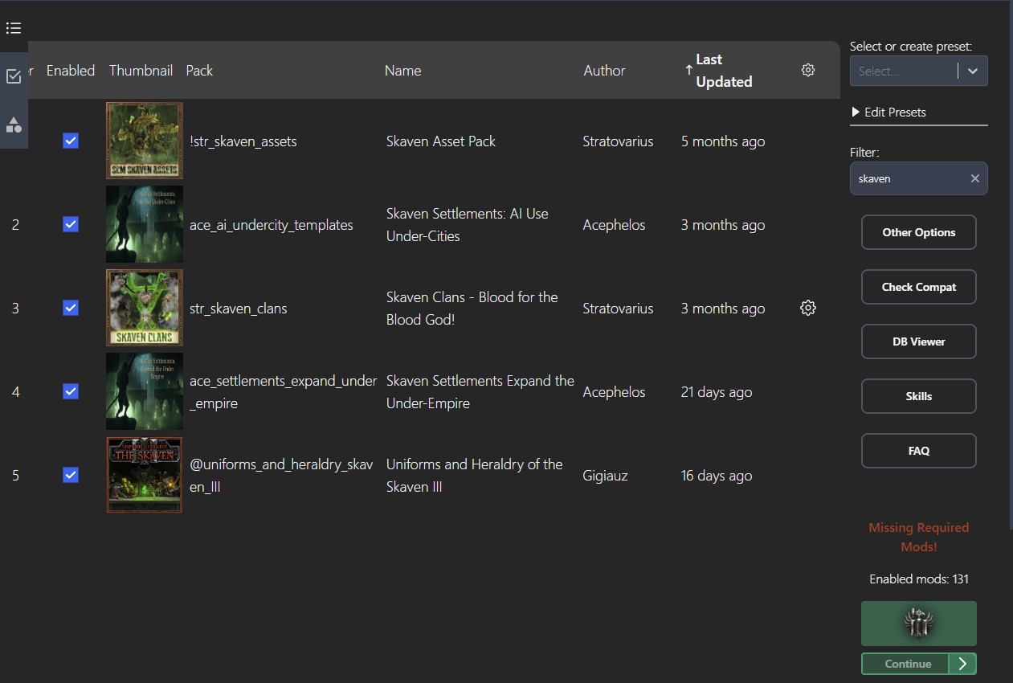Screen dimensions: 1013x683
Task: Click author Acephelos in ace_settlements_expand_under_empire row
Action: [614, 392]
